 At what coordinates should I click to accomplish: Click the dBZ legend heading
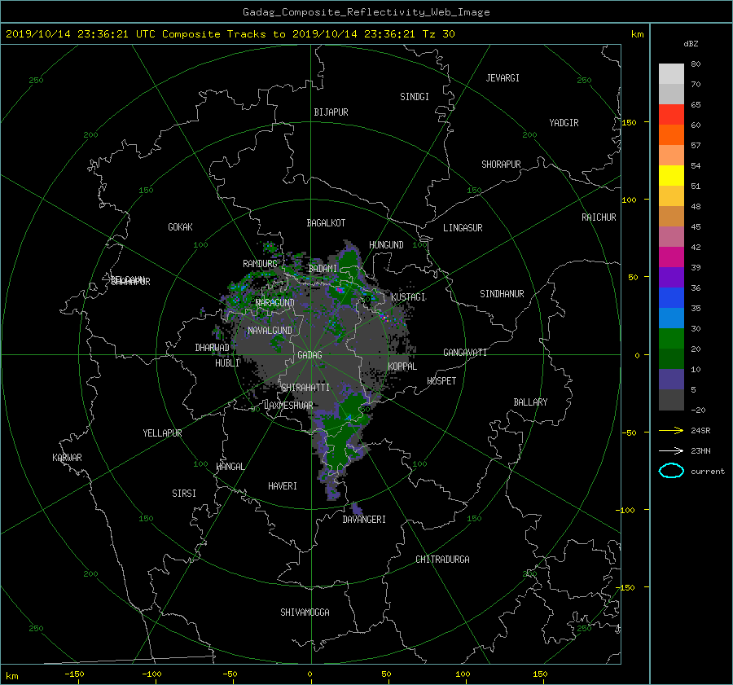[691, 43]
